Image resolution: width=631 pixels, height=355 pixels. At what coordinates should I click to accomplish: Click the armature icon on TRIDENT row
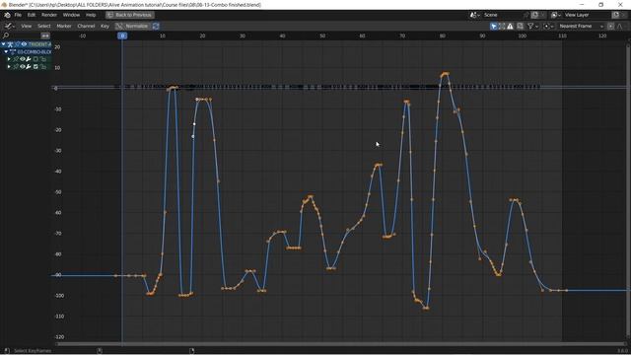(x=10, y=43)
